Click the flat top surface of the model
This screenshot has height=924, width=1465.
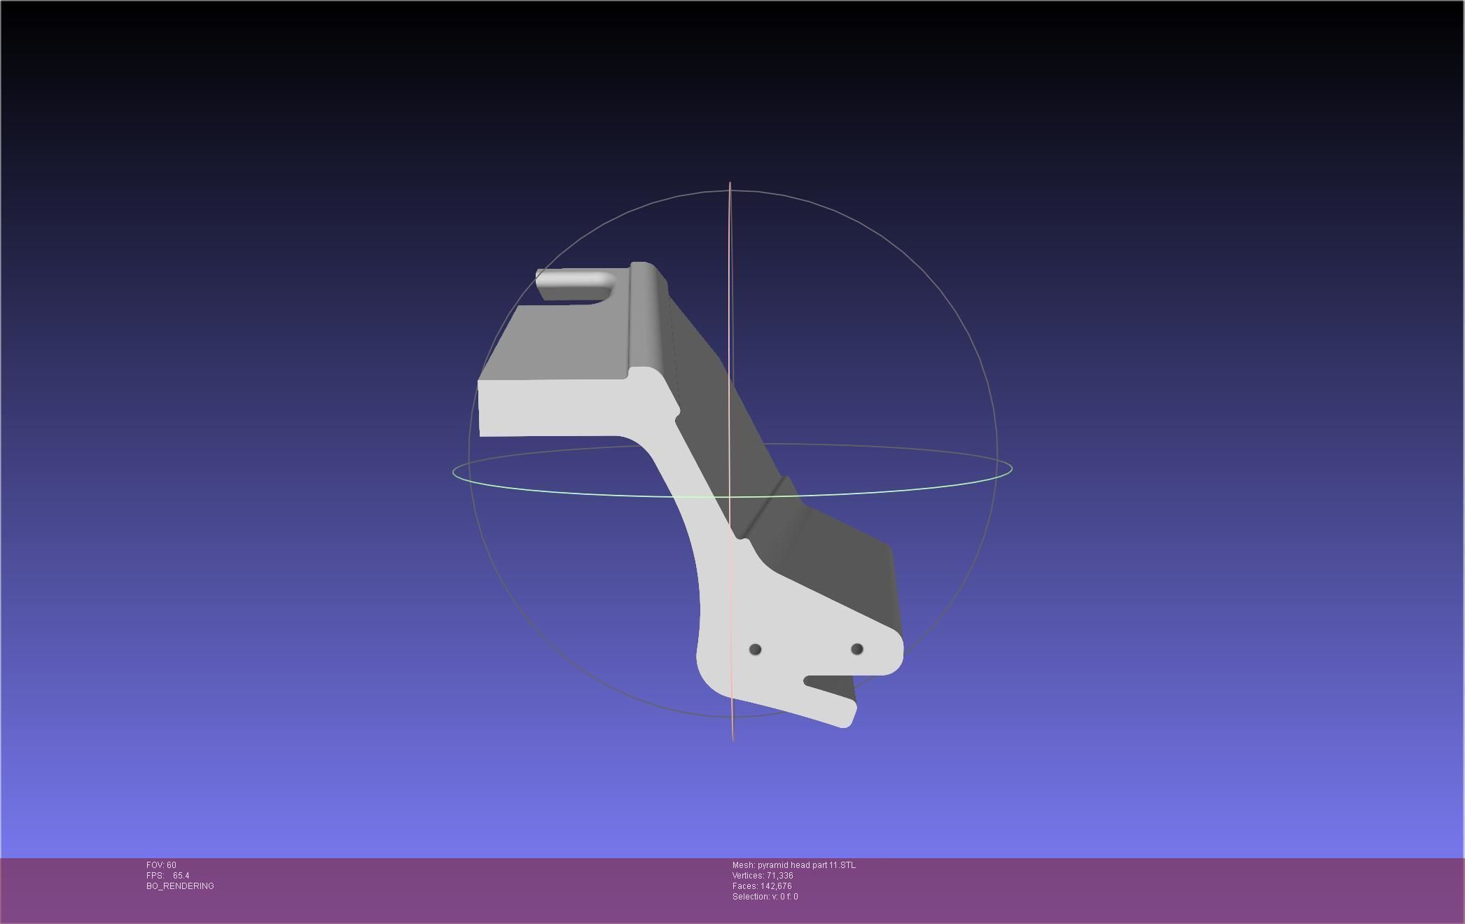560,343
